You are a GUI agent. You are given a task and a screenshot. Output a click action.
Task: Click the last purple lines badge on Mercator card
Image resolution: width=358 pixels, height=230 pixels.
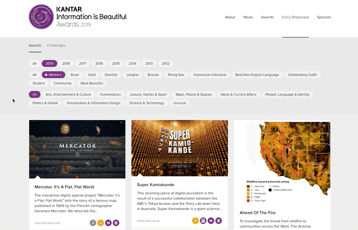116,223
